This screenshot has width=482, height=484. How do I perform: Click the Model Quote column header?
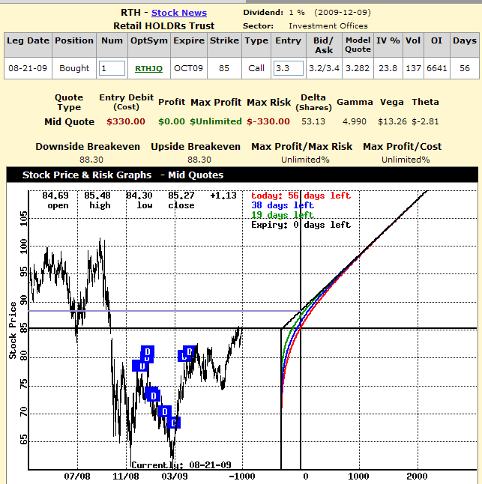358,45
